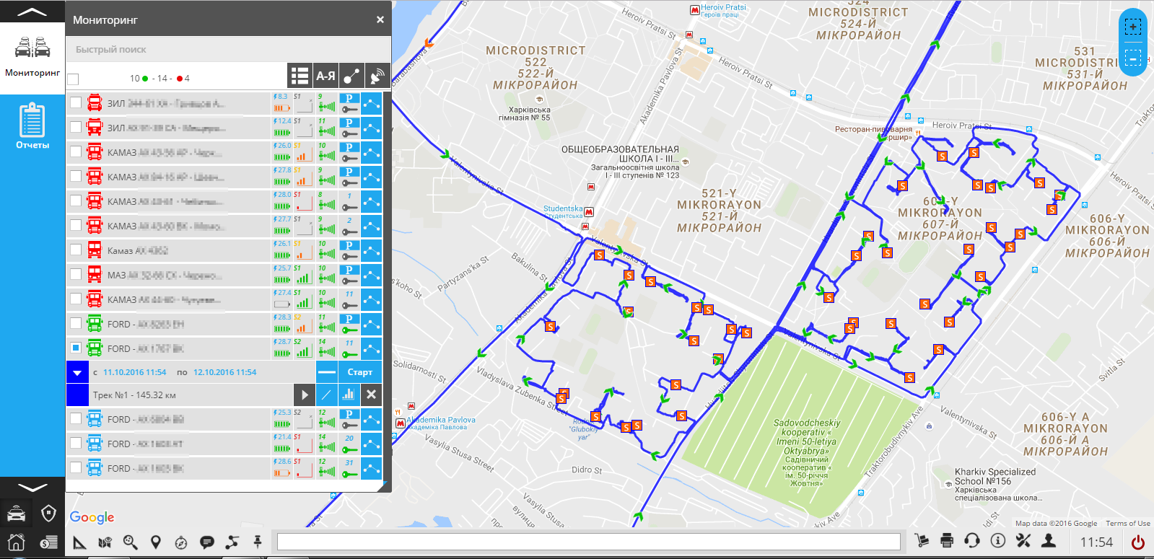1154x559 pixels.
Task: Open the Мониторинг section in the sidebar
Action: [x=32, y=58]
